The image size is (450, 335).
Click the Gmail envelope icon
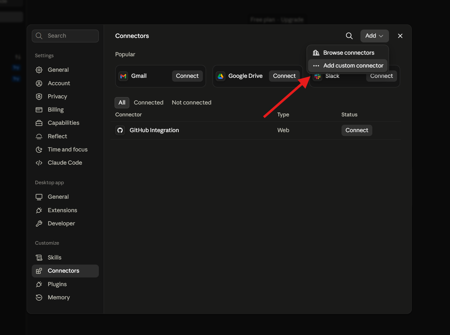point(123,76)
